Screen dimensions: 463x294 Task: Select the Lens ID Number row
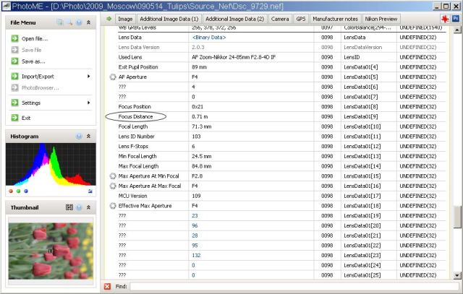point(281,137)
